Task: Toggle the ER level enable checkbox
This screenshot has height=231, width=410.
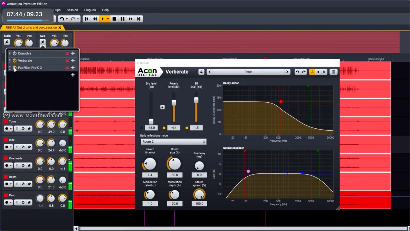Action: tap(187, 128)
